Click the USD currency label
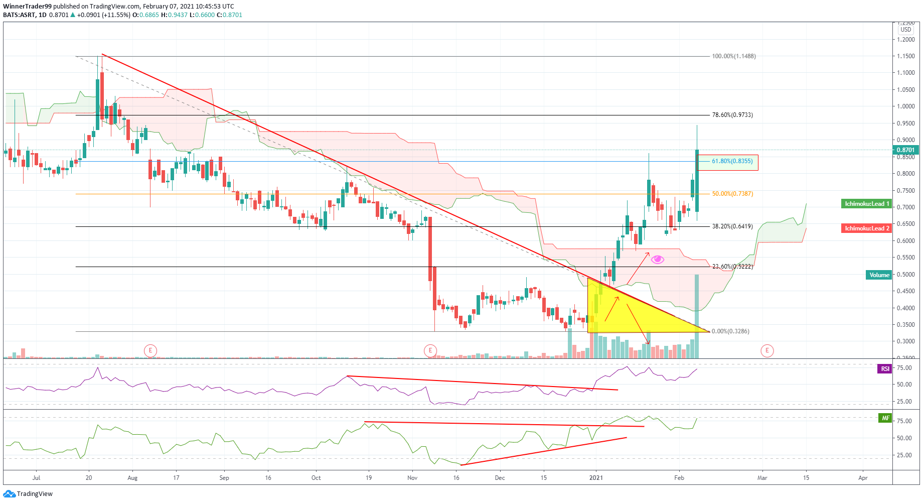The image size is (923, 503). click(x=905, y=30)
